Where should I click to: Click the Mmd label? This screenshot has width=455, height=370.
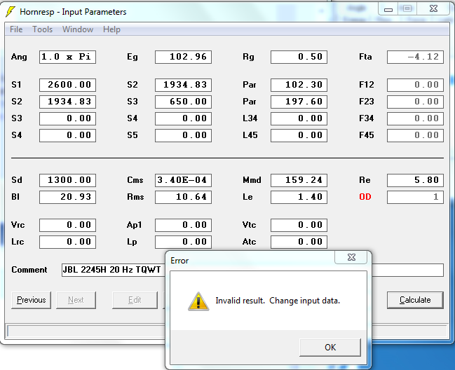(x=252, y=180)
